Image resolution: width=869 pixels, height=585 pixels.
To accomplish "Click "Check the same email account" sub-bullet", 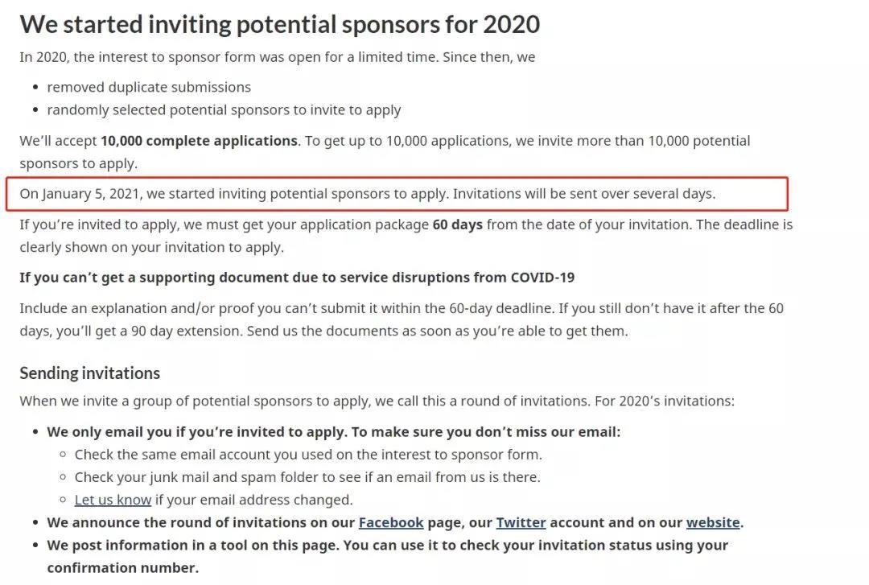I will pyautogui.click(x=308, y=455).
